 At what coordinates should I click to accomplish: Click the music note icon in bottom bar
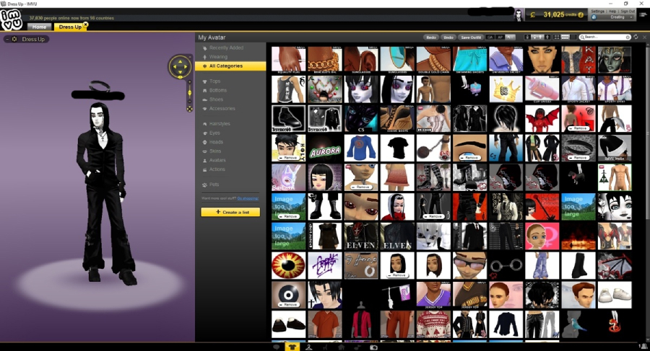(357, 347)
